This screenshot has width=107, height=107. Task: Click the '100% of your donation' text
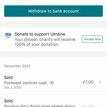coord(37,44)
